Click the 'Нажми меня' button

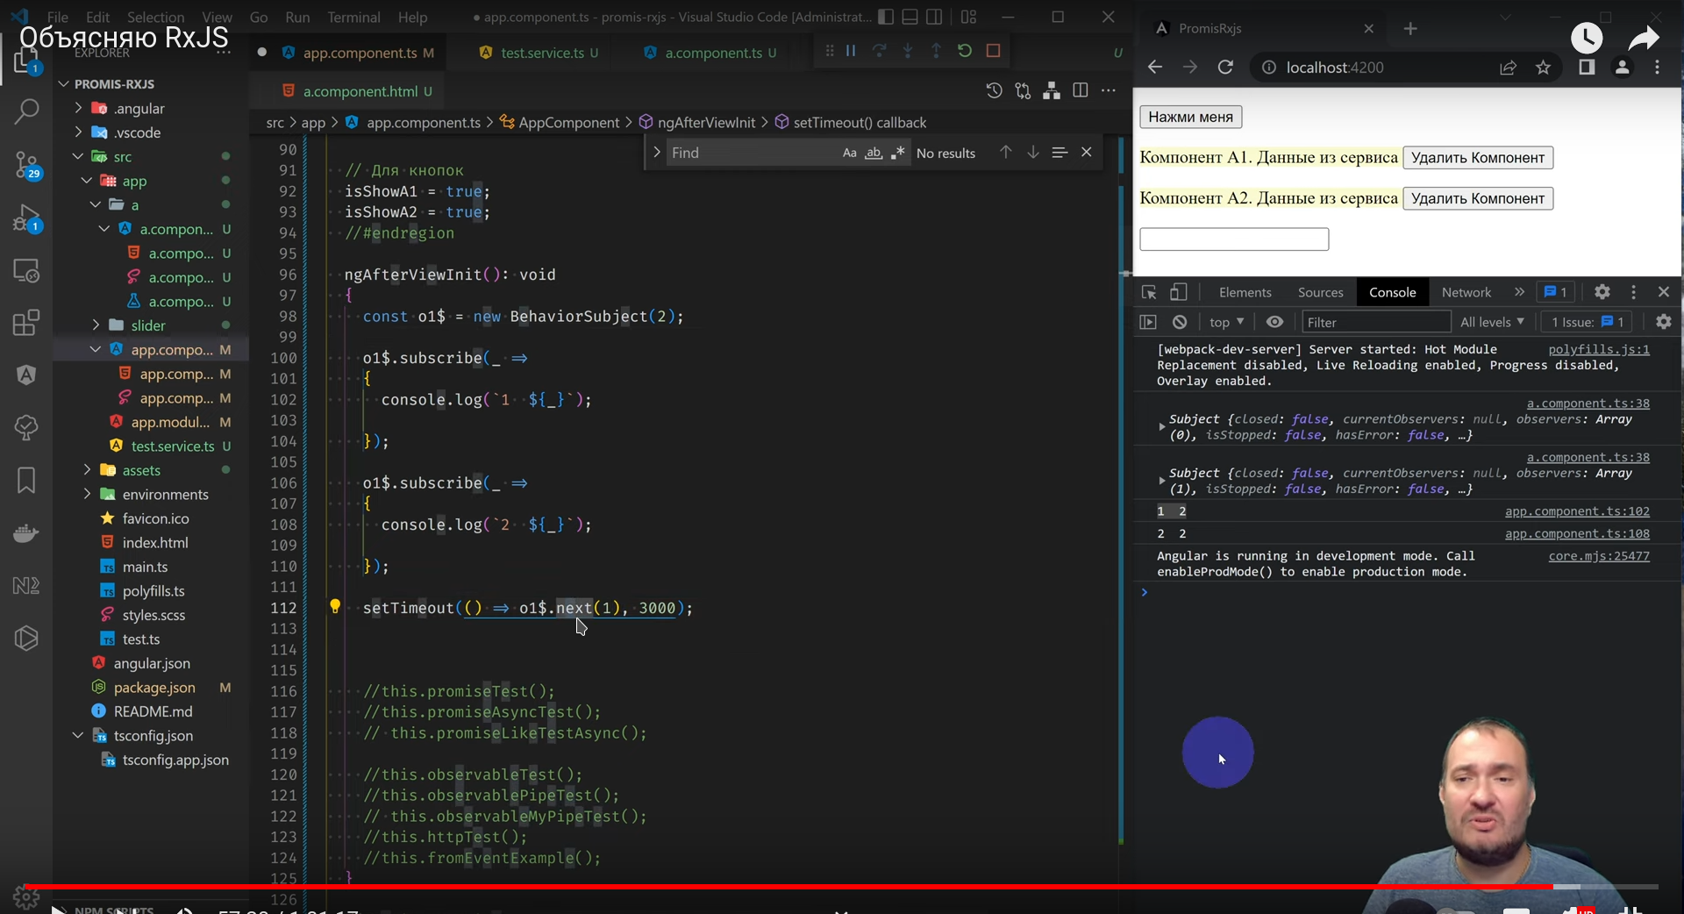click(1190, 117)
